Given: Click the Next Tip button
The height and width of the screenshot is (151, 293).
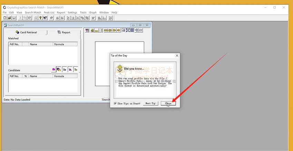Looking at the screenshot, I should pos(150,103).
